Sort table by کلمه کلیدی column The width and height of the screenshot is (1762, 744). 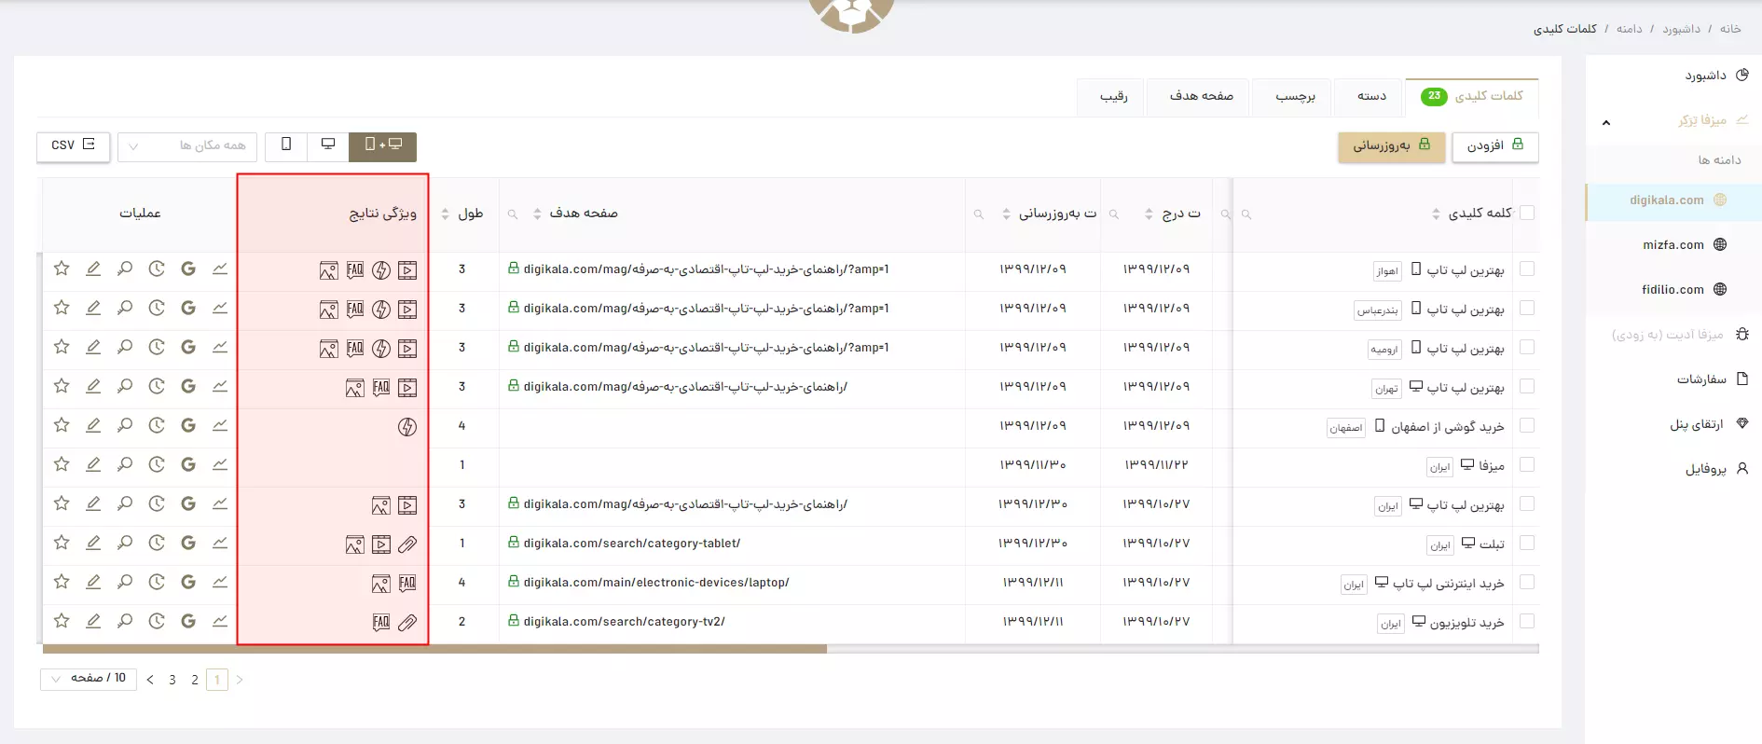(x=1436, y=214)
